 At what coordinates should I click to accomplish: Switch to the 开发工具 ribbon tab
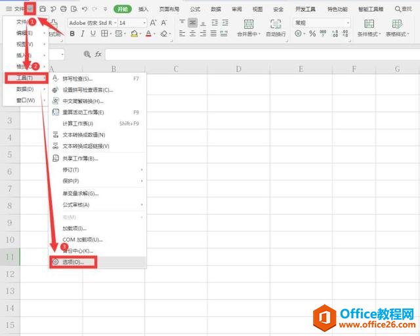[305, 9]
